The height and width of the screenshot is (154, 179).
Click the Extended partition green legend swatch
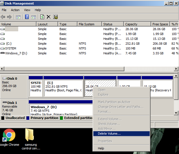click(61, 118)
